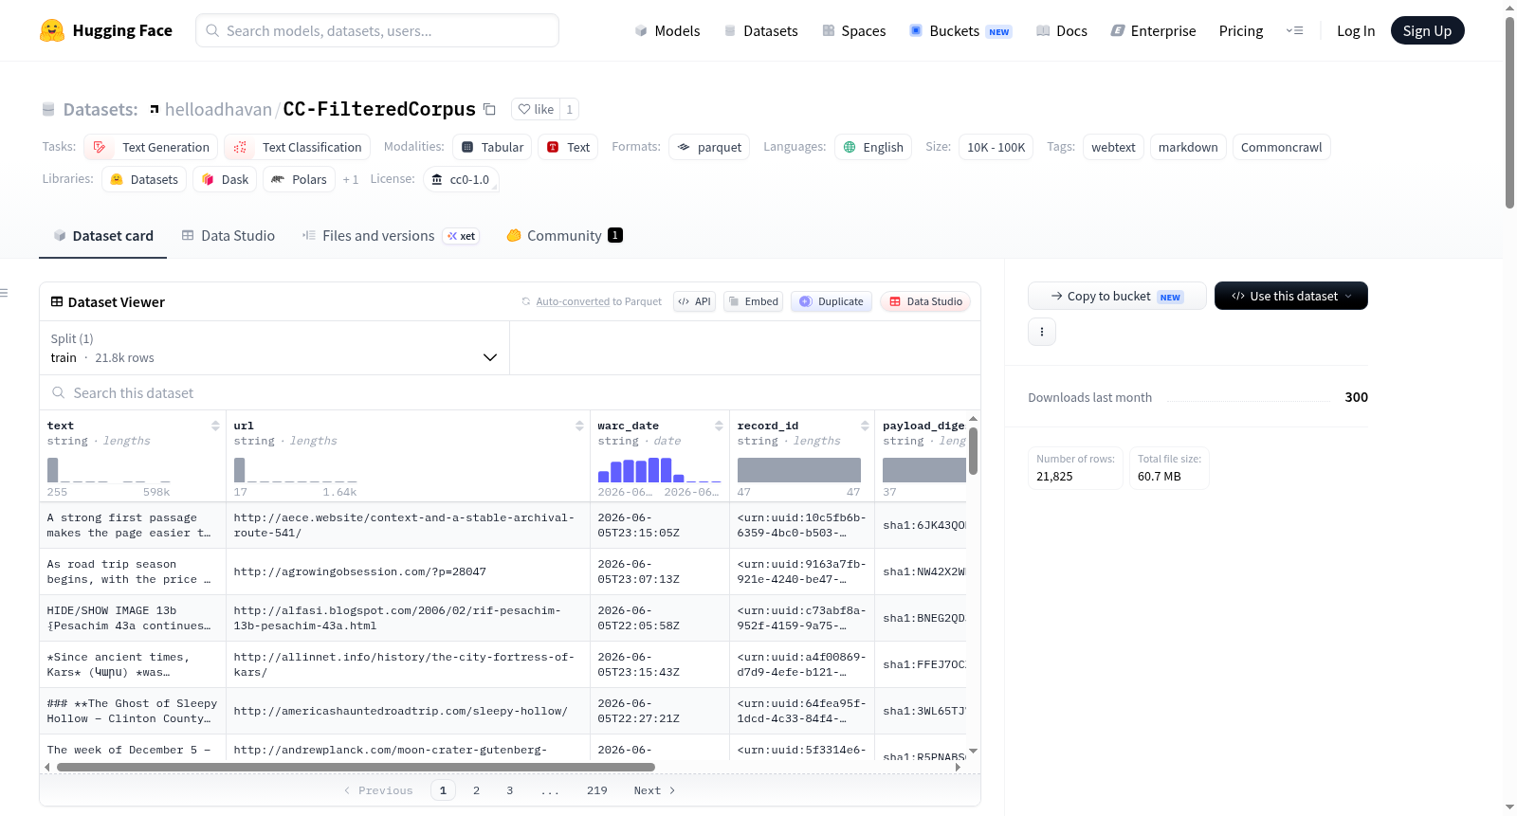Click the Text Classification task tag
The image size is (1517, 816).
point(298,147)
